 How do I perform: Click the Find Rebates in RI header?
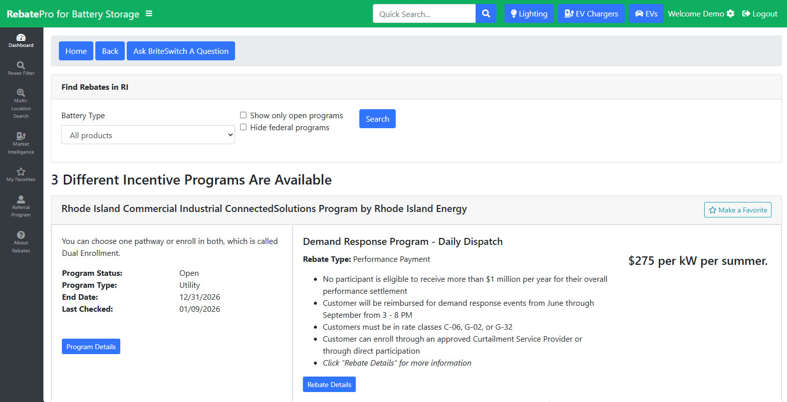point(95,87)
